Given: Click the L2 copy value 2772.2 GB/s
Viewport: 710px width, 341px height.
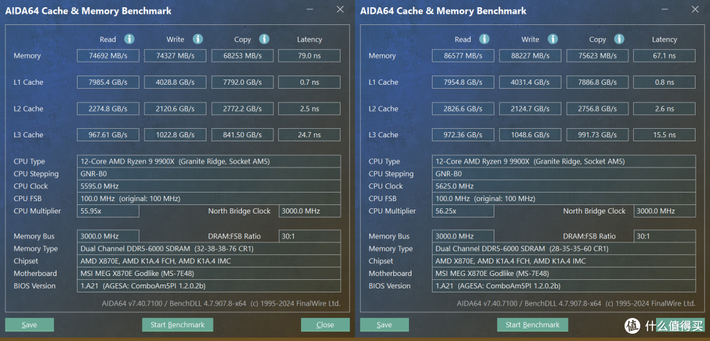Looking at the screenshot, I should coord(242,108).
